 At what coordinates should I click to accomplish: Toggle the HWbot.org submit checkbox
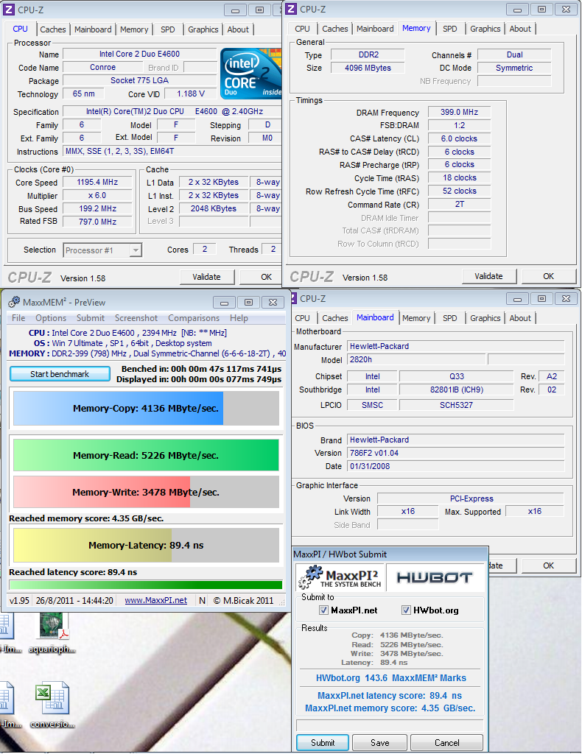pyautogui.click(x=406, y=610)
